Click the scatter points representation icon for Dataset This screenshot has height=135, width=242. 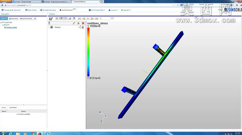click(x=80, y=27)
